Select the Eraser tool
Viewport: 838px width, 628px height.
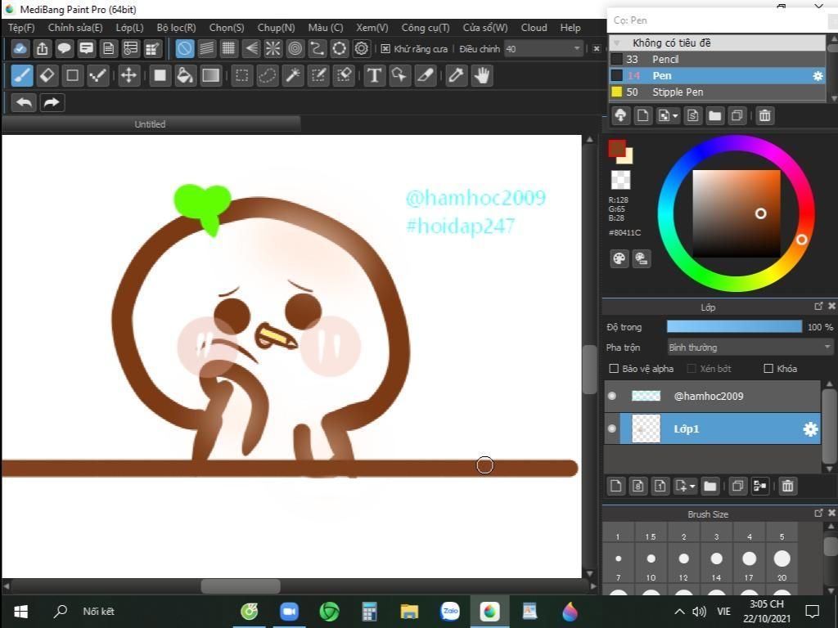[x=47, y=75]
